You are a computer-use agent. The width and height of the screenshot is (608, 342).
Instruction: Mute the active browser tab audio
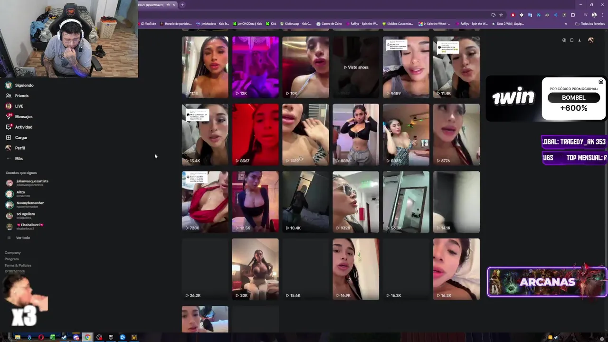[168, 5]
